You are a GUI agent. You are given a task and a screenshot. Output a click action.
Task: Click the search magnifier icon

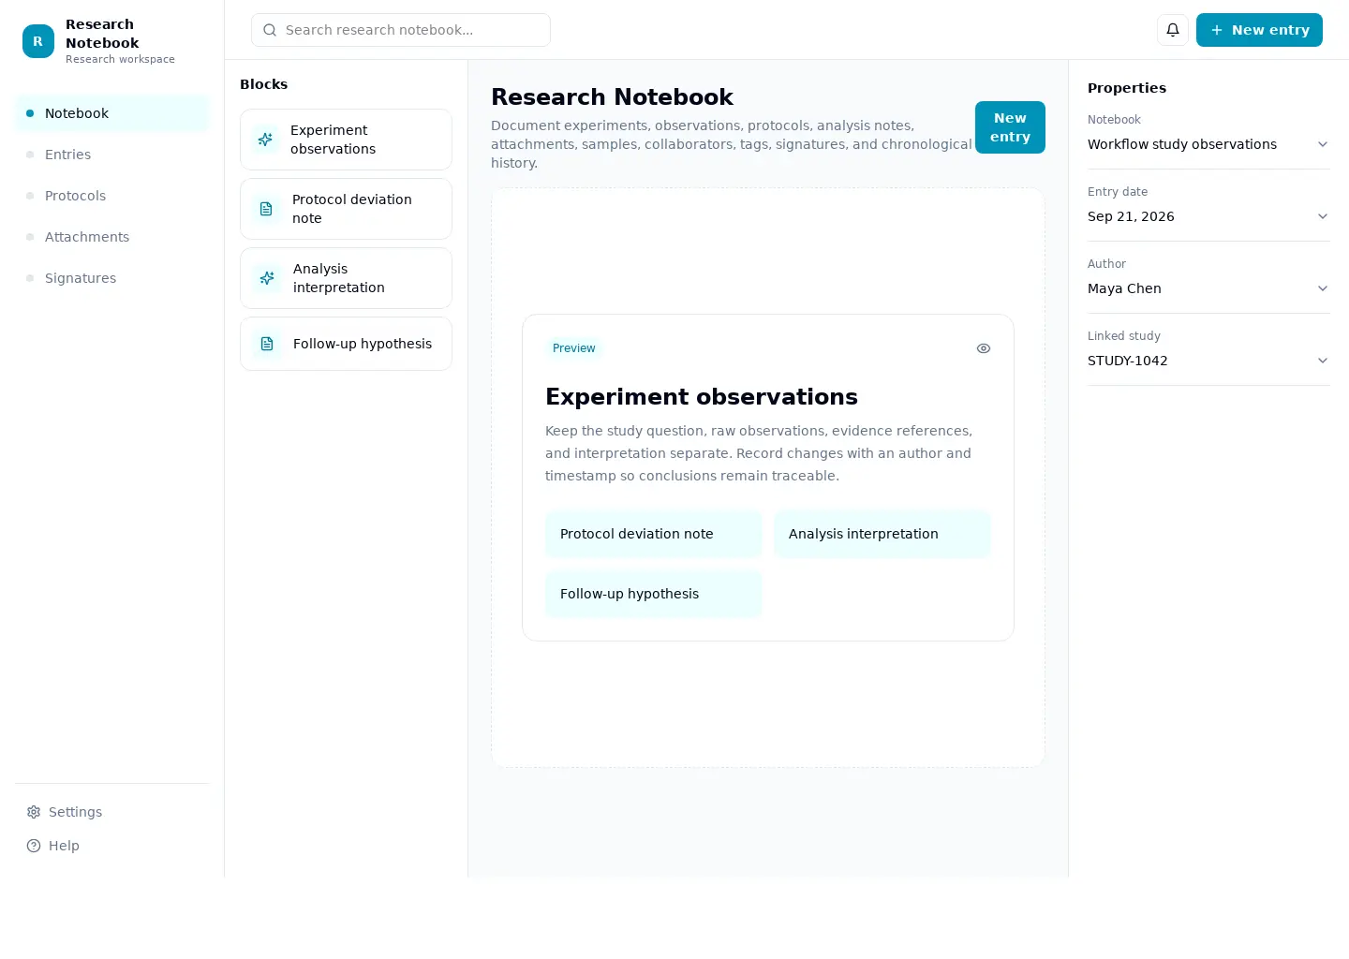[x=270, y=30]
